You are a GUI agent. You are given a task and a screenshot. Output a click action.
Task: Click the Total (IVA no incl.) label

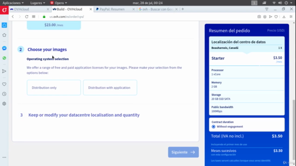pyautogui.click(x=227, y=136)
